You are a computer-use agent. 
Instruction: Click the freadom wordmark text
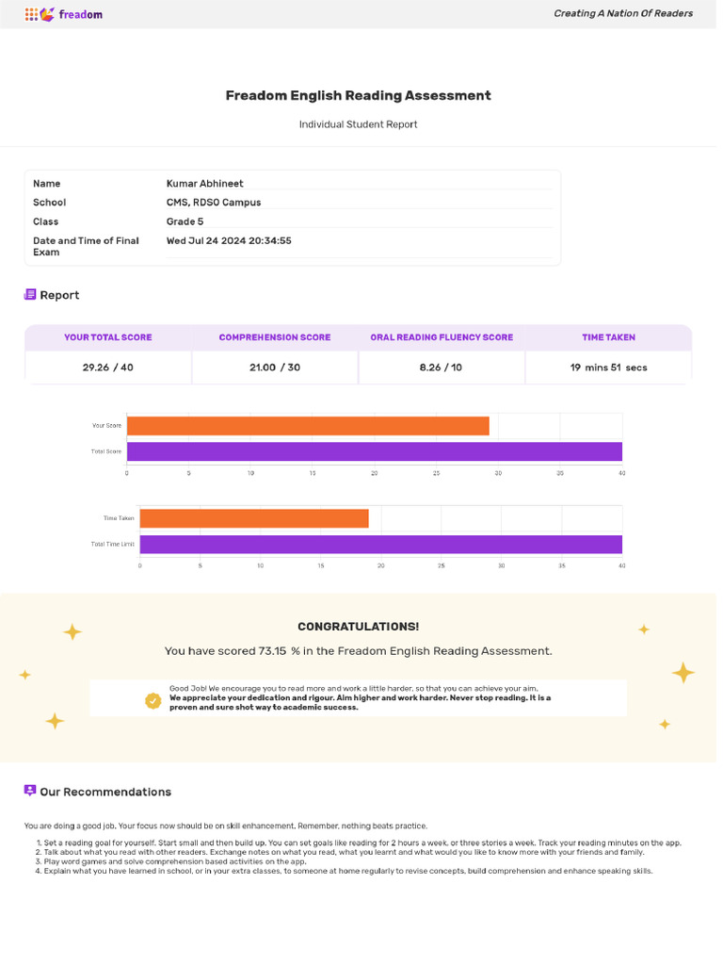pos(80,14)
